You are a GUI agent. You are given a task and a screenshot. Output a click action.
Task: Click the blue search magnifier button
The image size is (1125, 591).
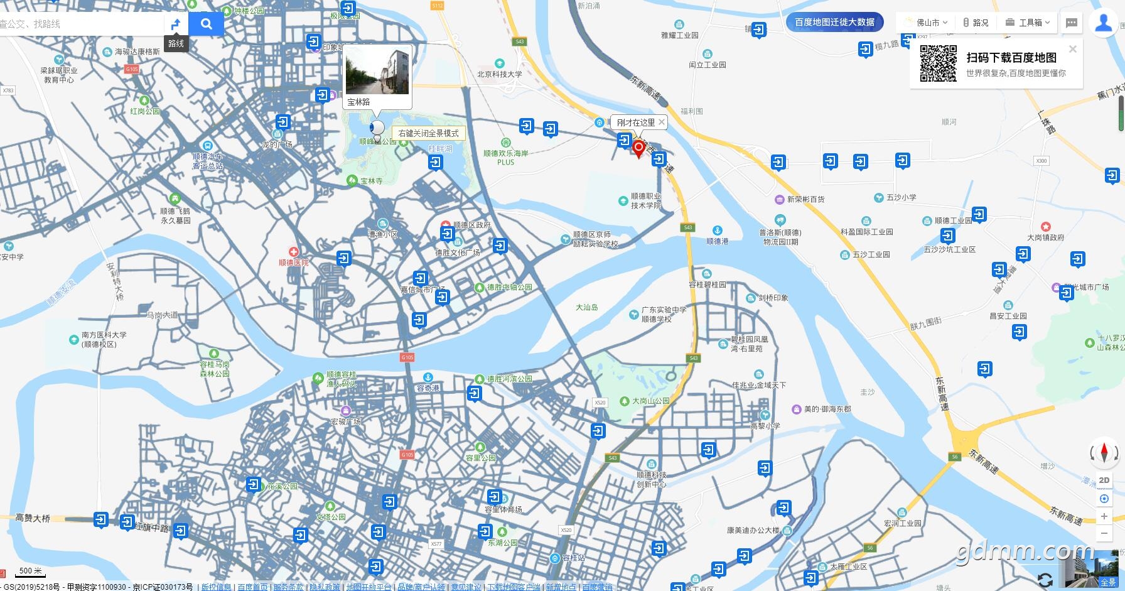click(206, 24)
